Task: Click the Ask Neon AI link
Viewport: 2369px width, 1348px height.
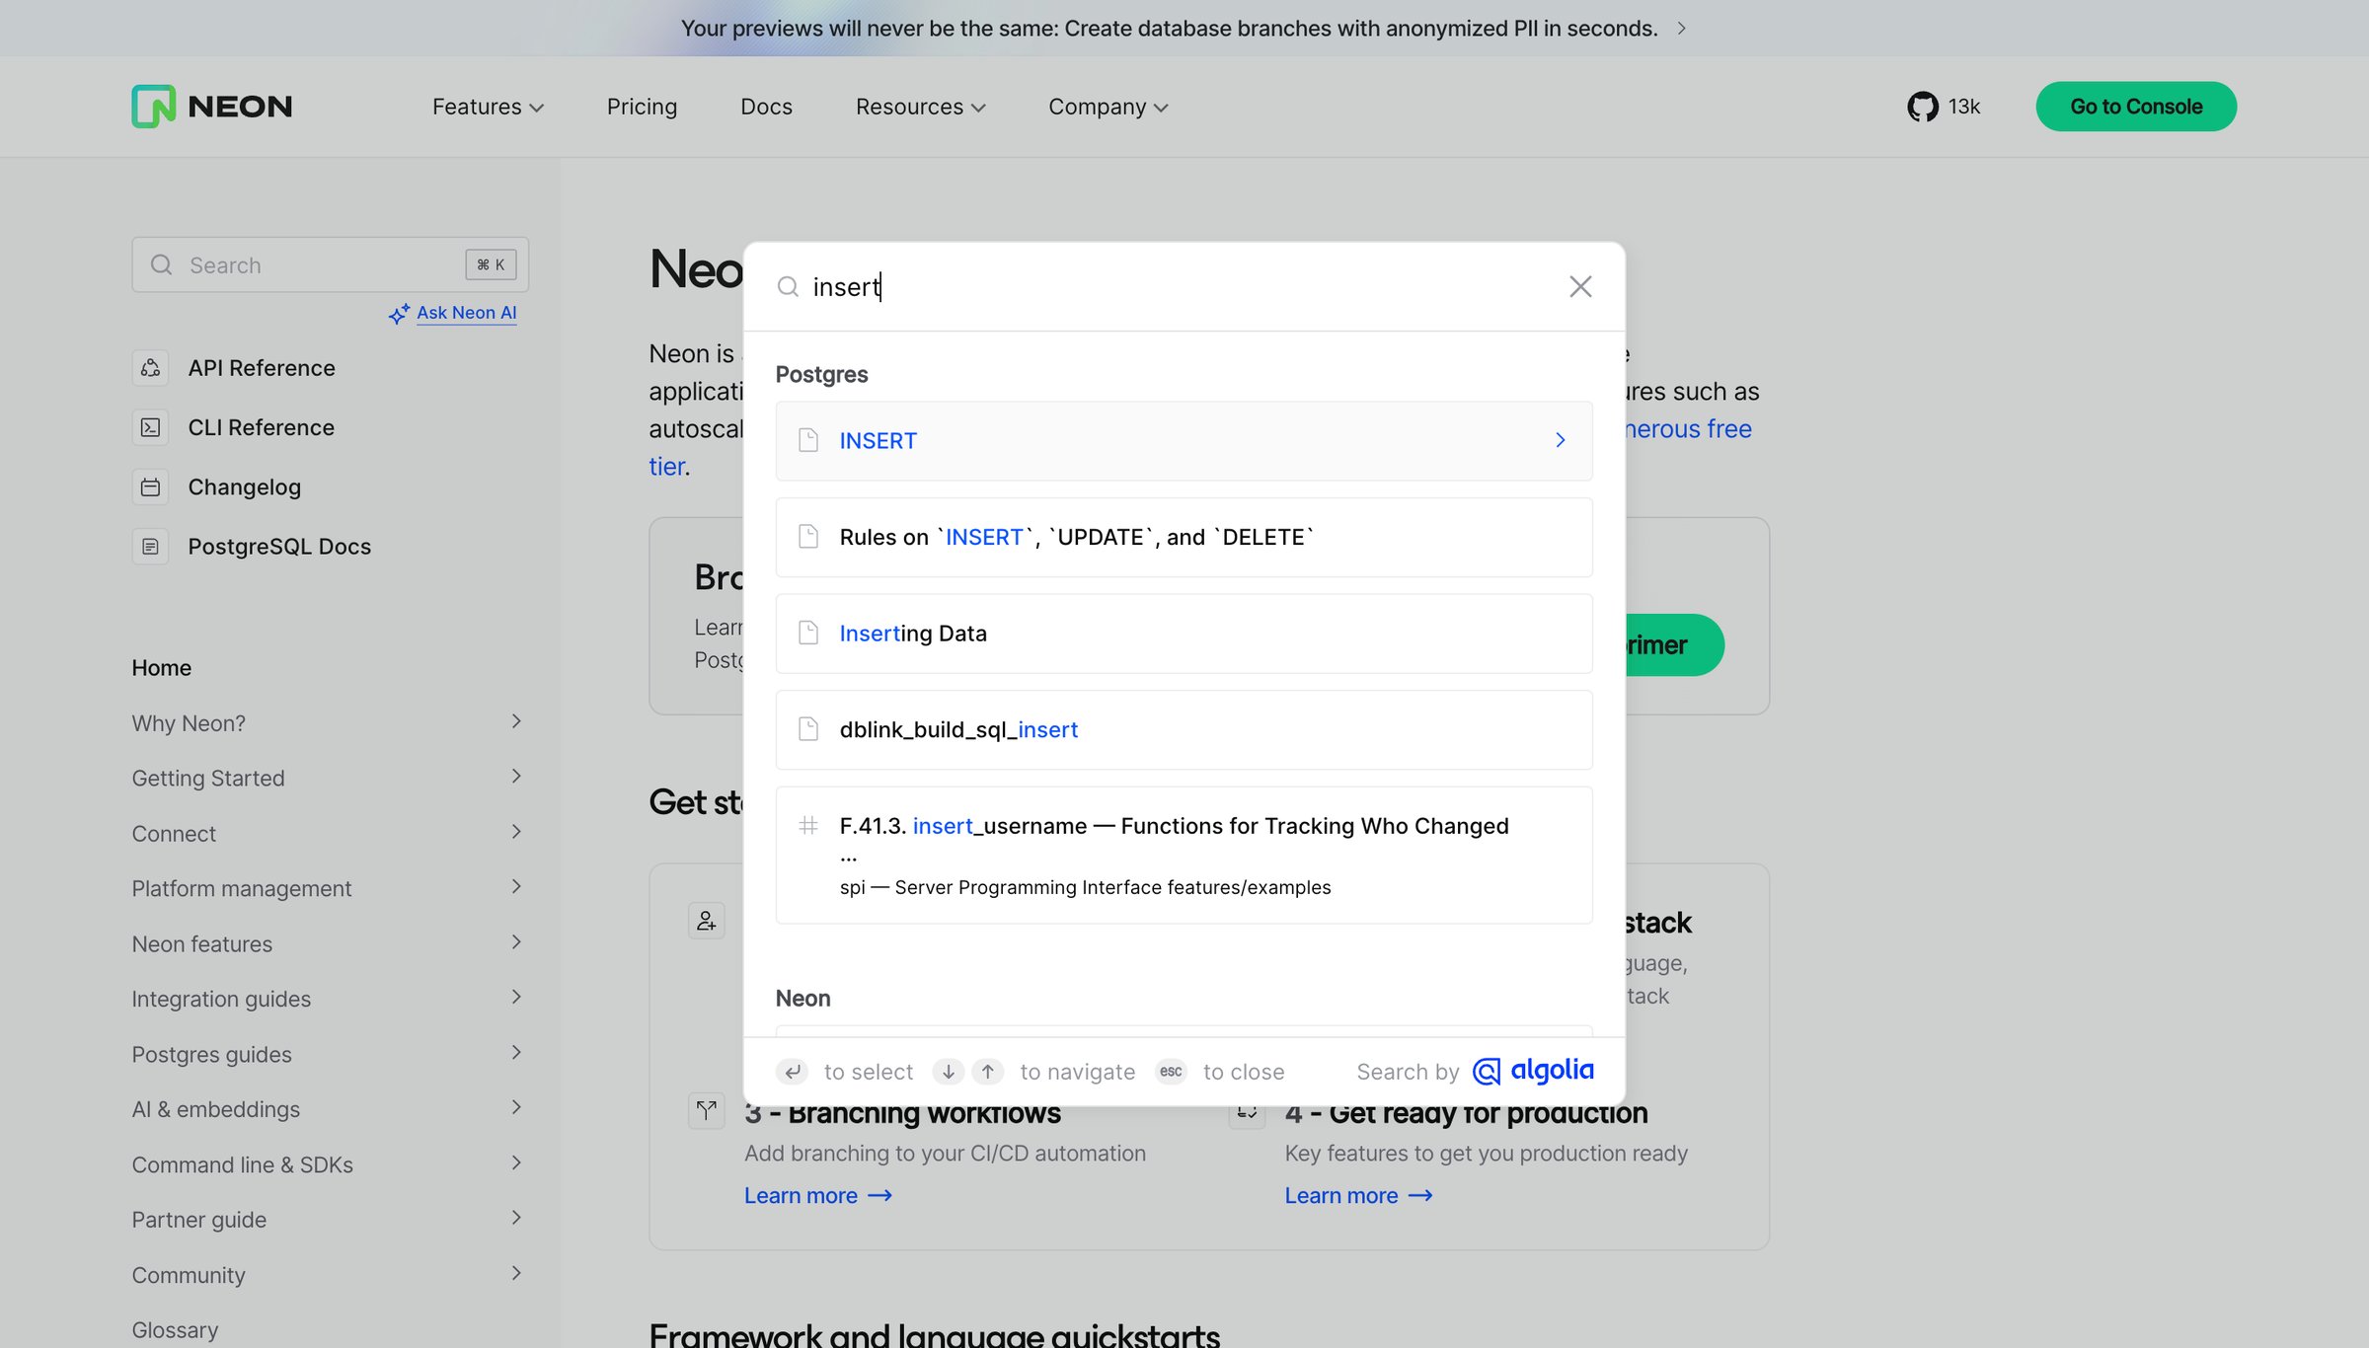Action: point(466,313)
